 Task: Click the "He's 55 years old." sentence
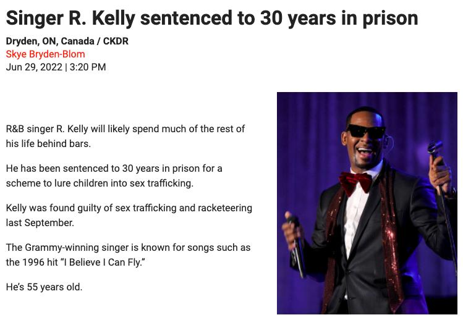[44, 287]
